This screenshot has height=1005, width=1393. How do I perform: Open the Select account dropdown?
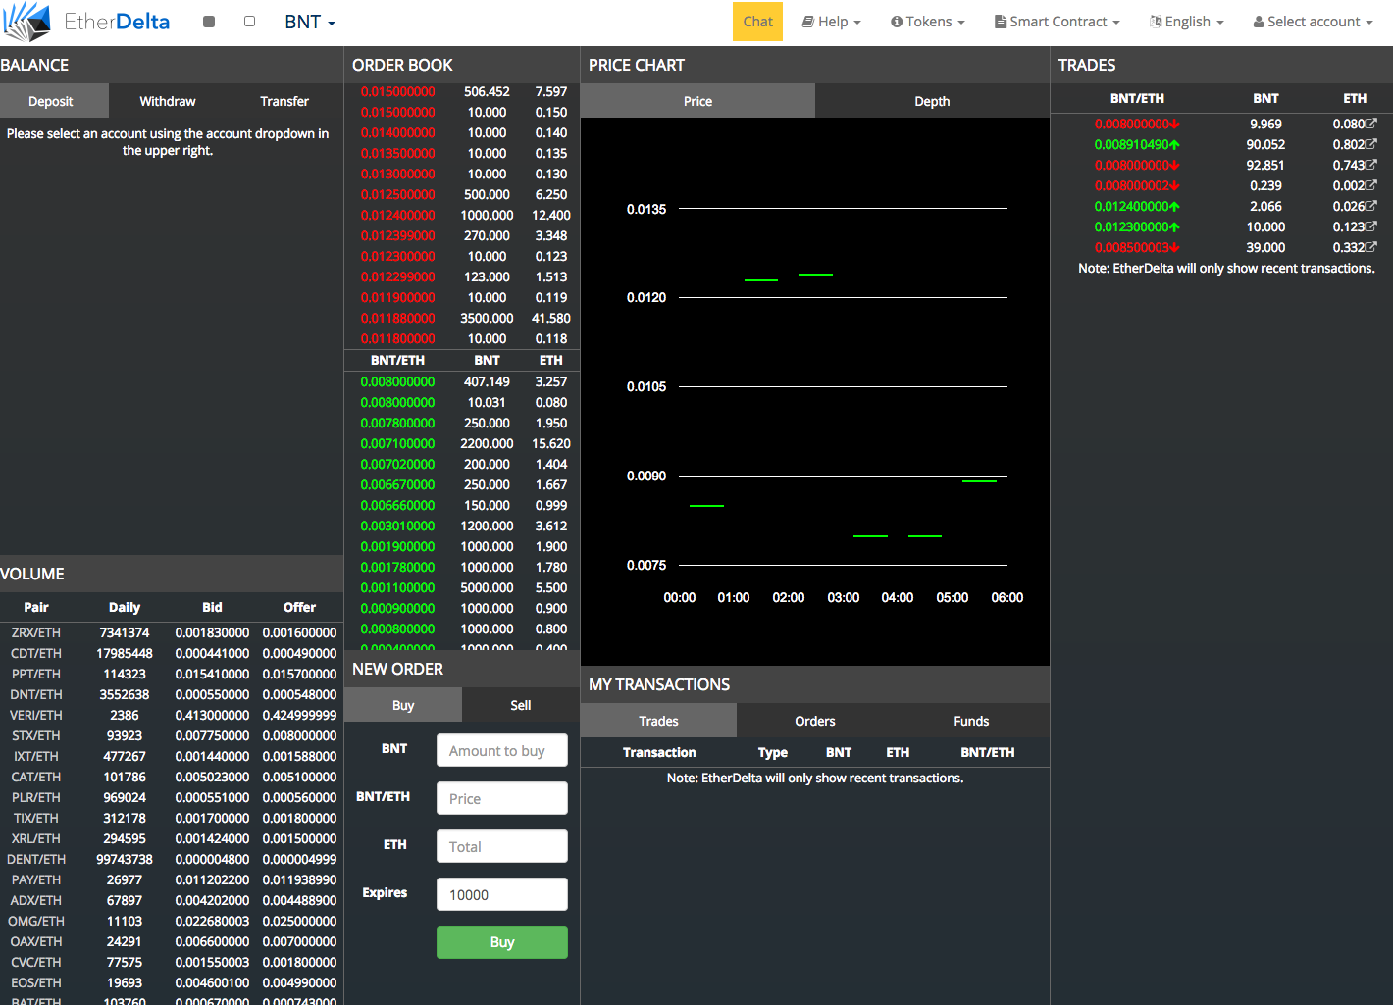pos(1313,22)
